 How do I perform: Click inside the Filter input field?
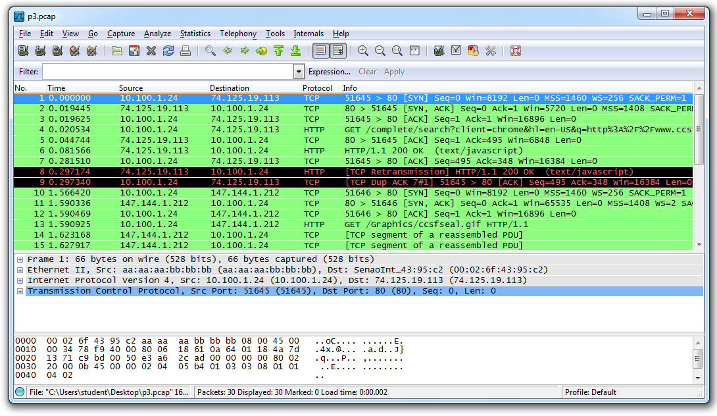164,71
